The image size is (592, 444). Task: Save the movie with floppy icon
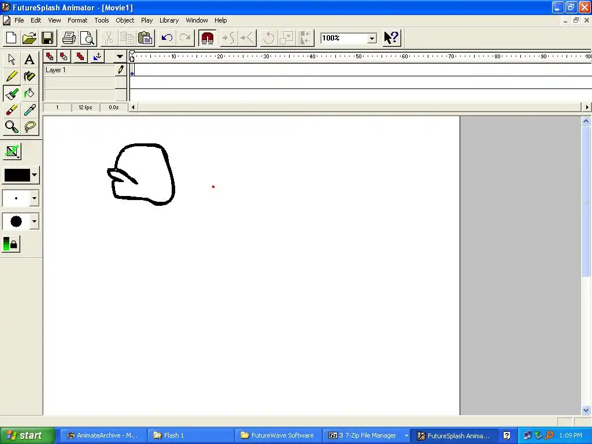(47, 38)
